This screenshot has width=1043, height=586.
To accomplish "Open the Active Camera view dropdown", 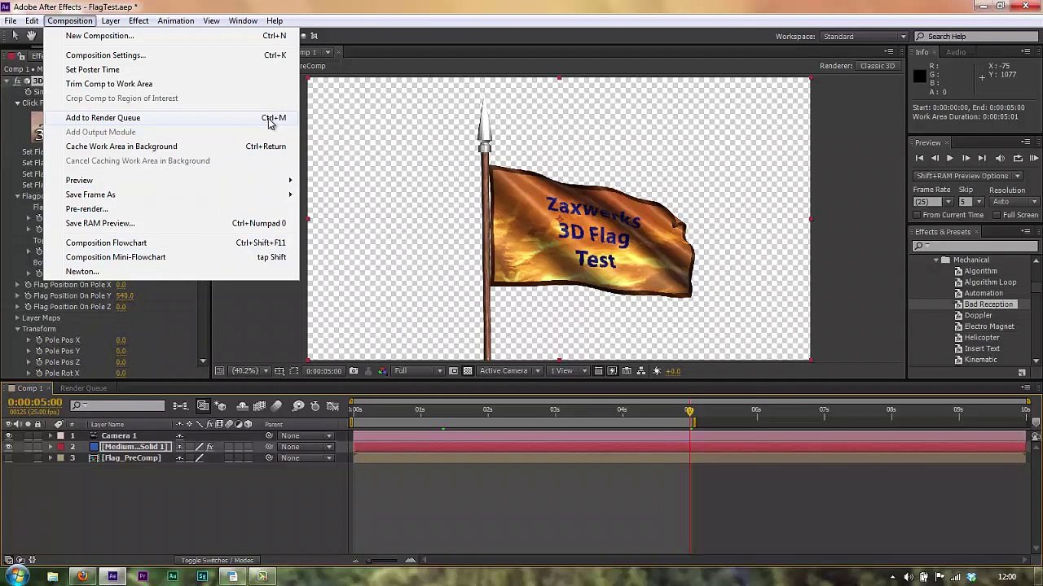I will [511, 371].
